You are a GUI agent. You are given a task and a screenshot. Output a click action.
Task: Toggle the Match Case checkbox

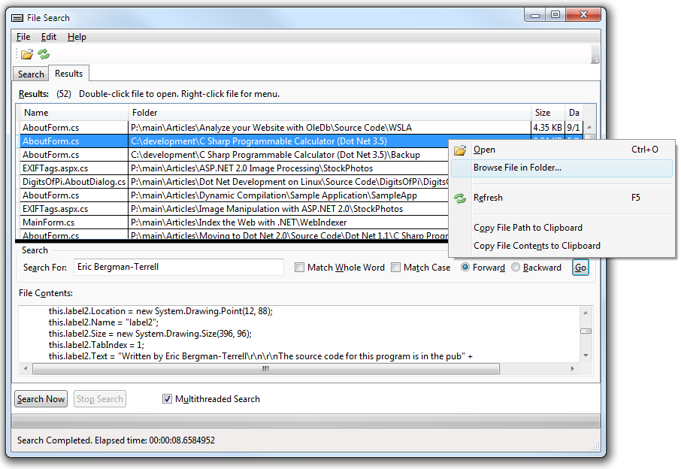(396, 268)
